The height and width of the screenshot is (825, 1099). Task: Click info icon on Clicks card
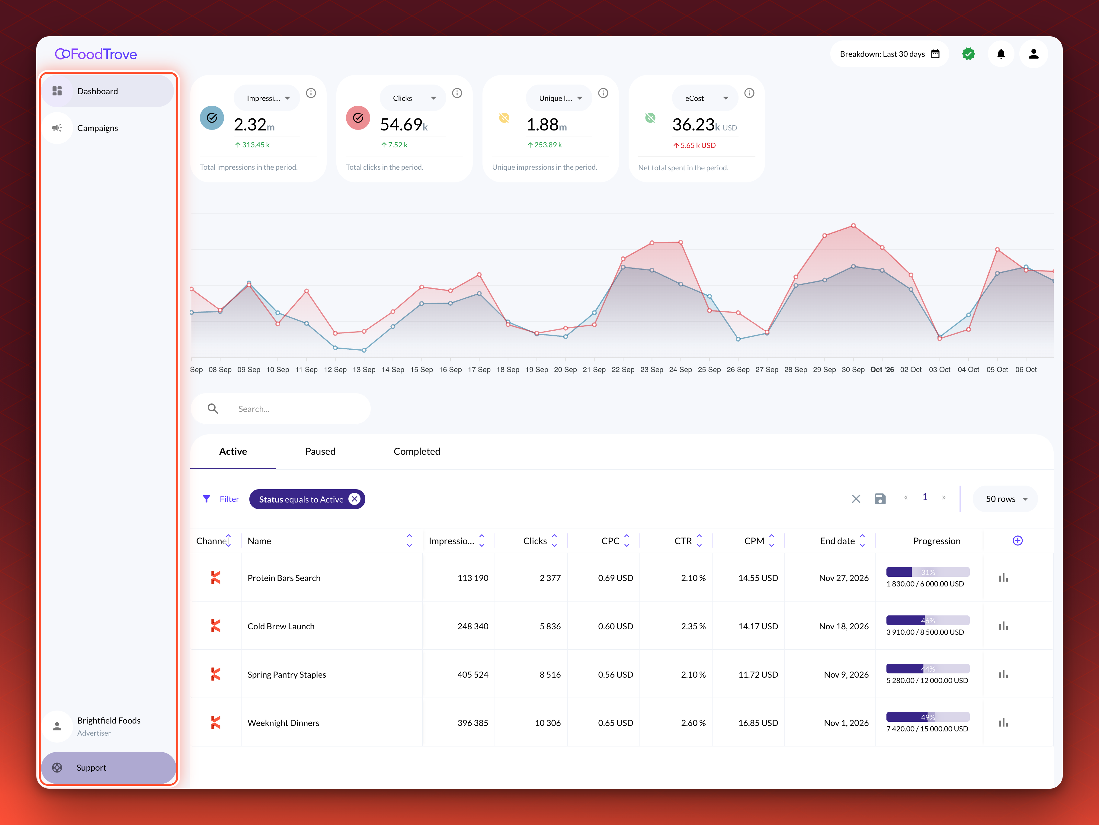[457, 93]
